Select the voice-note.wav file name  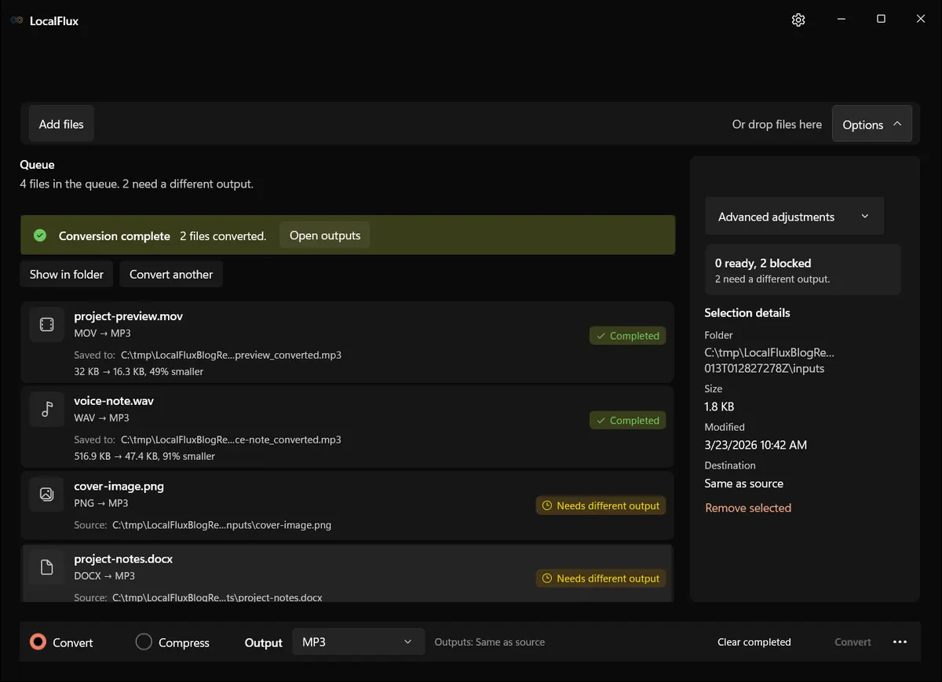point(114,401)
